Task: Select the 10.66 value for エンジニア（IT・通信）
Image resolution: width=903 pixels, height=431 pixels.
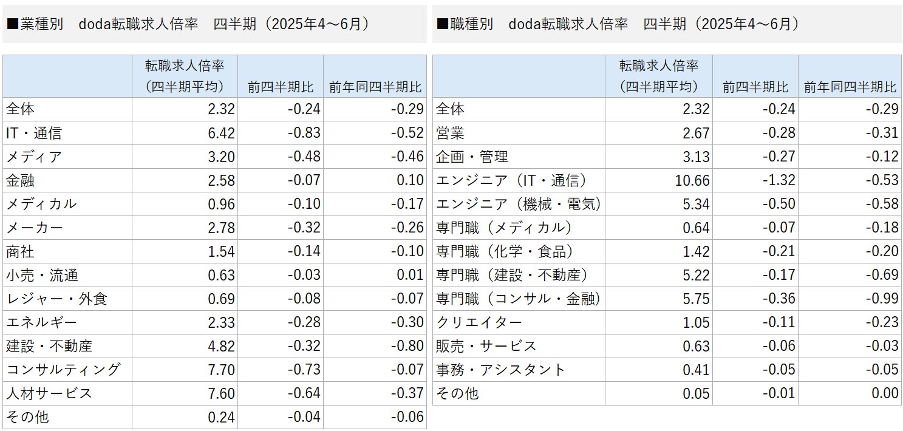Action: (692, 180)
